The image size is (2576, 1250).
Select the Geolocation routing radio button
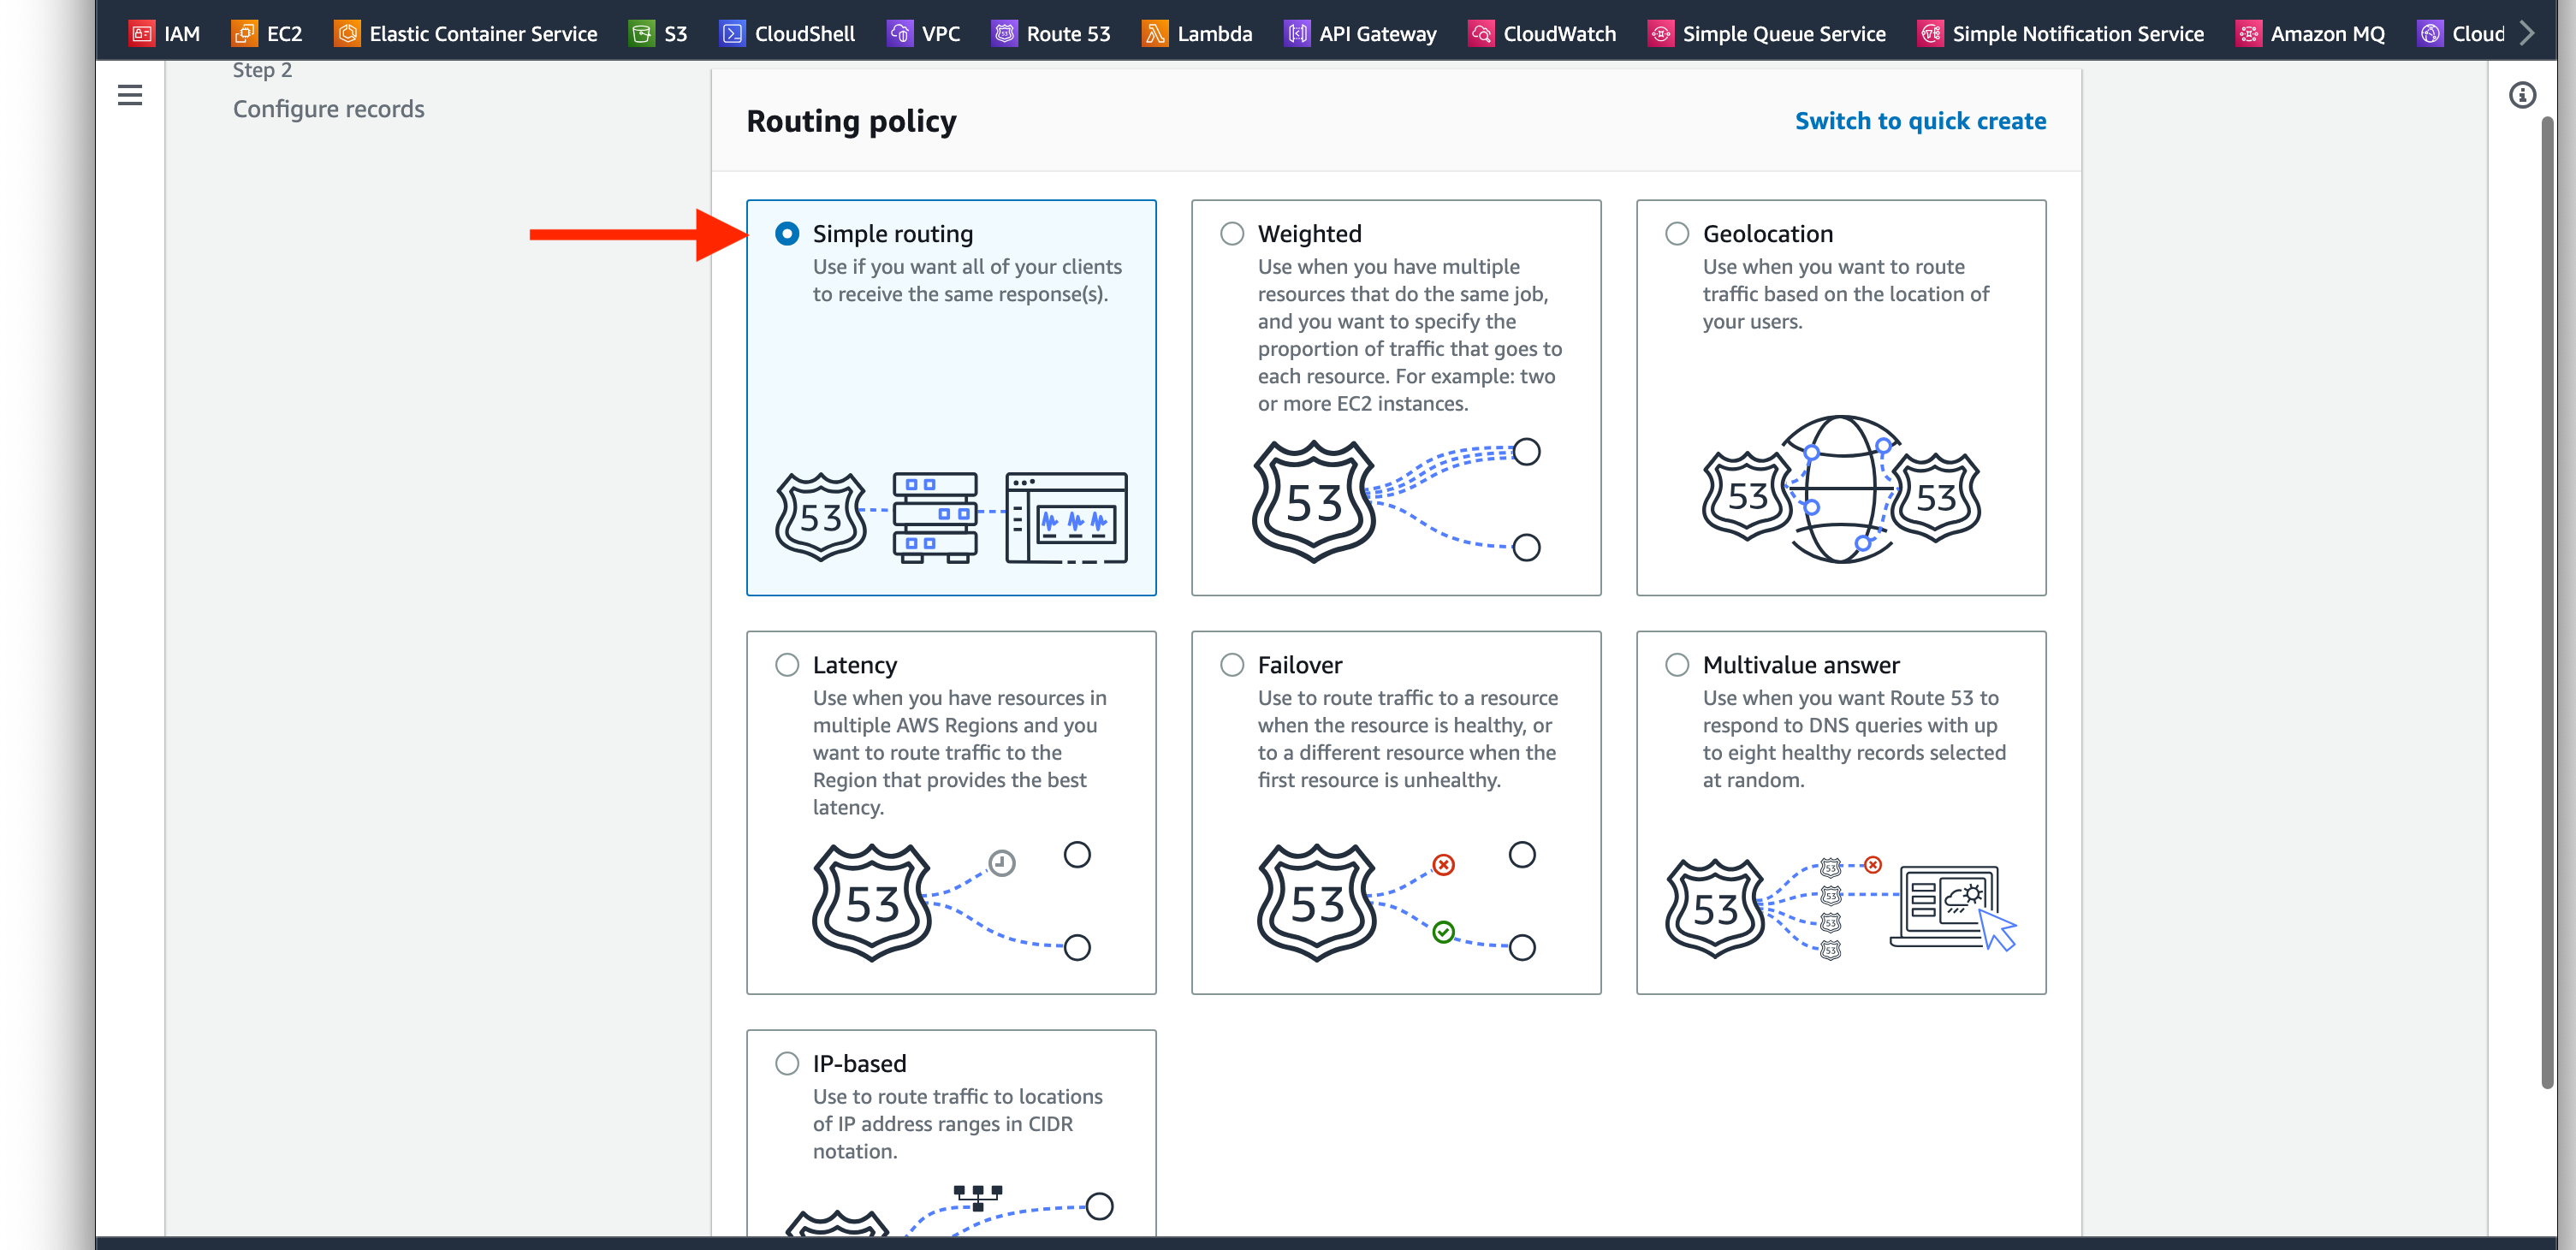pyautogui.click(x=1677, y=233)
